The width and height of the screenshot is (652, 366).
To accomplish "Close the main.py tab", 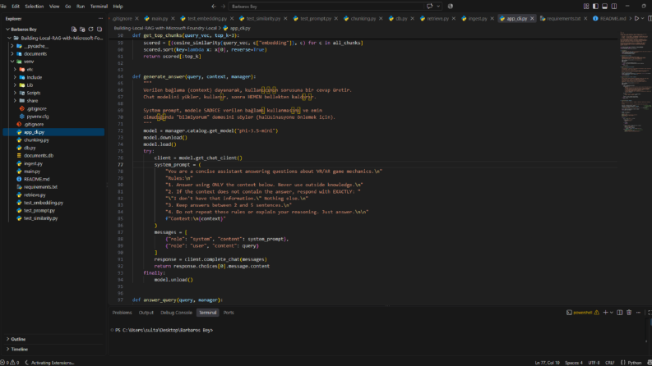I will click(x=173, y=19).
